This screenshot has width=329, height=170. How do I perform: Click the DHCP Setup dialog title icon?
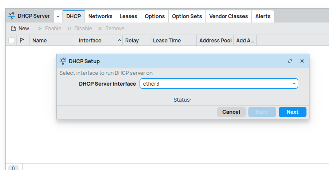[x=63, y=61]
